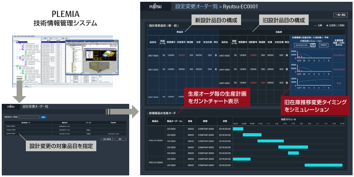Screen dimensions: 354x177
Task: Click the 戻る button at the PLEMIA window's bottom
Action: click(27, 86)
